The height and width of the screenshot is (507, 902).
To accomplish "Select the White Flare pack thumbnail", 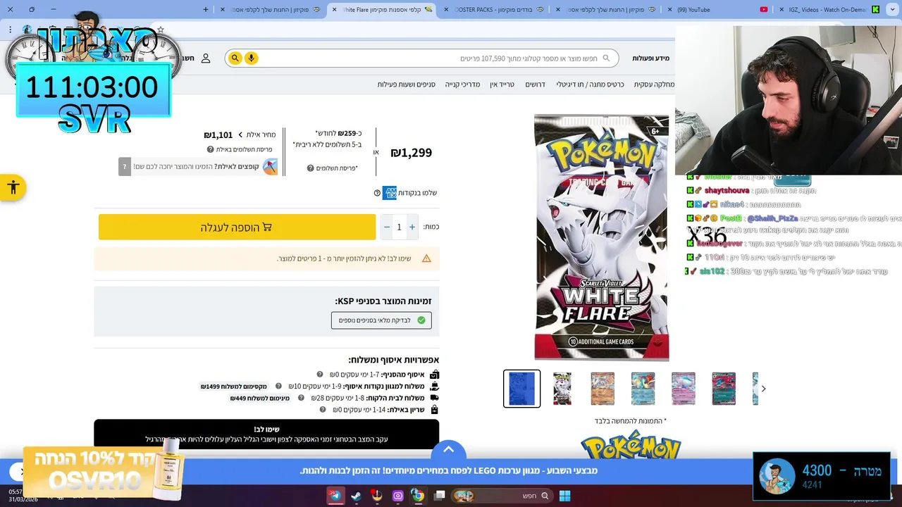I will pos(562,389).
